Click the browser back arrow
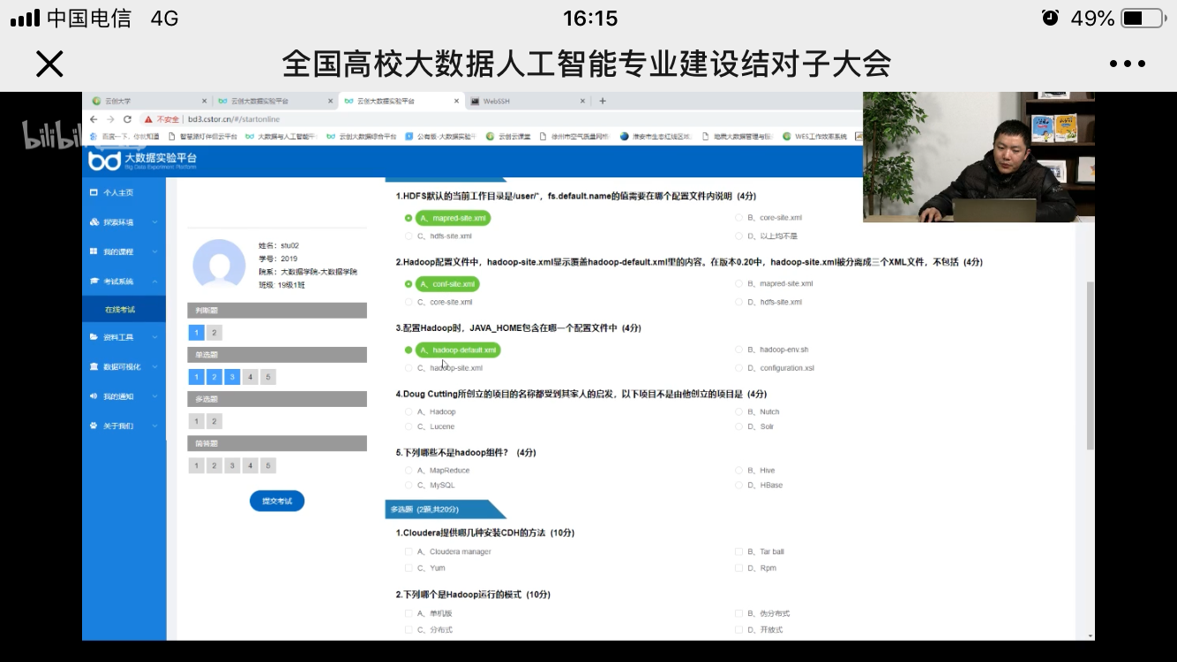This screenshot has height=662, width=1177. 94,119
